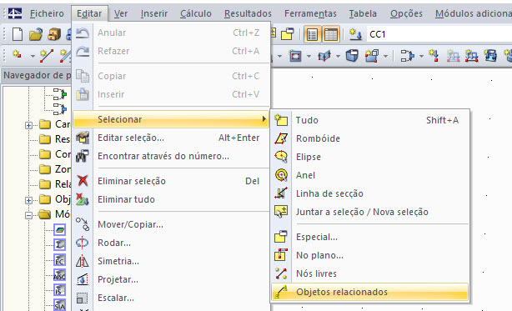Screen dimensions: 512x311
Task: Open the Tabela menu
Action: (363, 13)
